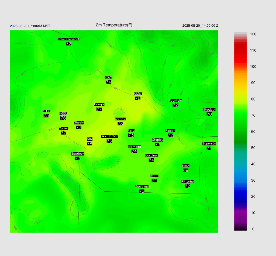The width and height of the screenshot is (276, 256).
Task: Click the KLUF station label
Action: (46, 111)
